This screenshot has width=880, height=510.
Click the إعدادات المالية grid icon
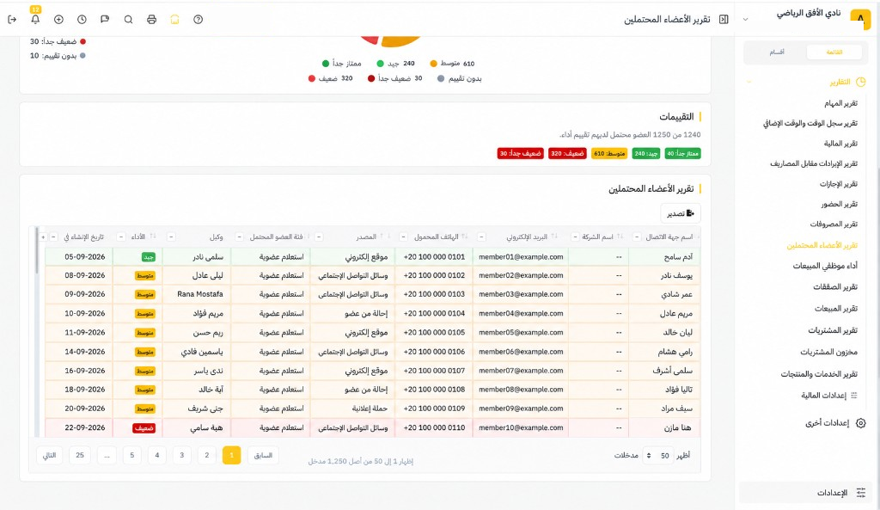[854, 396]
